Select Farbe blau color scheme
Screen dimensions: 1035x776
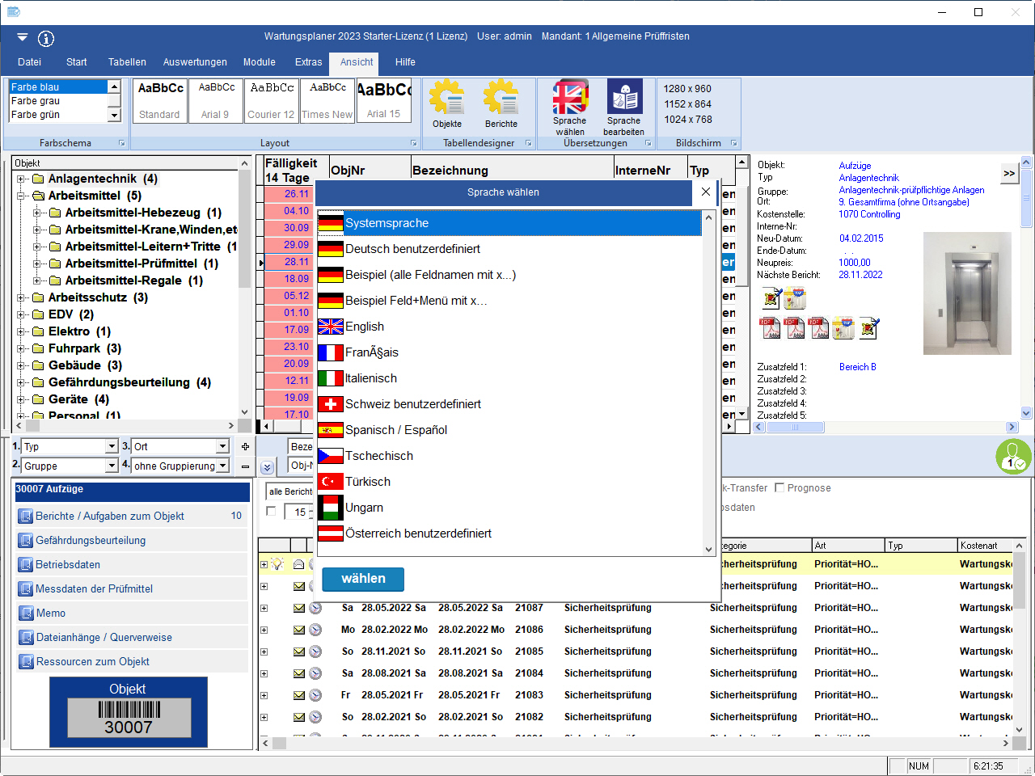pyautogui.click(x=57, y=87)
